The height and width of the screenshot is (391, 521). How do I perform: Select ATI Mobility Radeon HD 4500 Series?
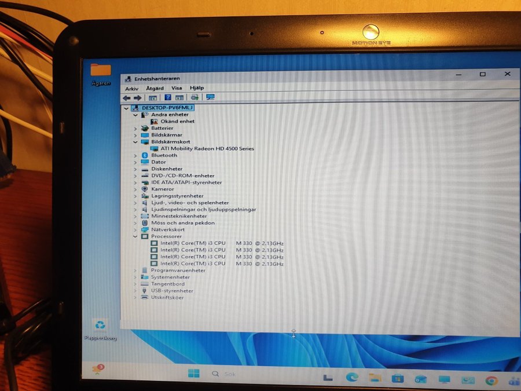pos(203,149)
